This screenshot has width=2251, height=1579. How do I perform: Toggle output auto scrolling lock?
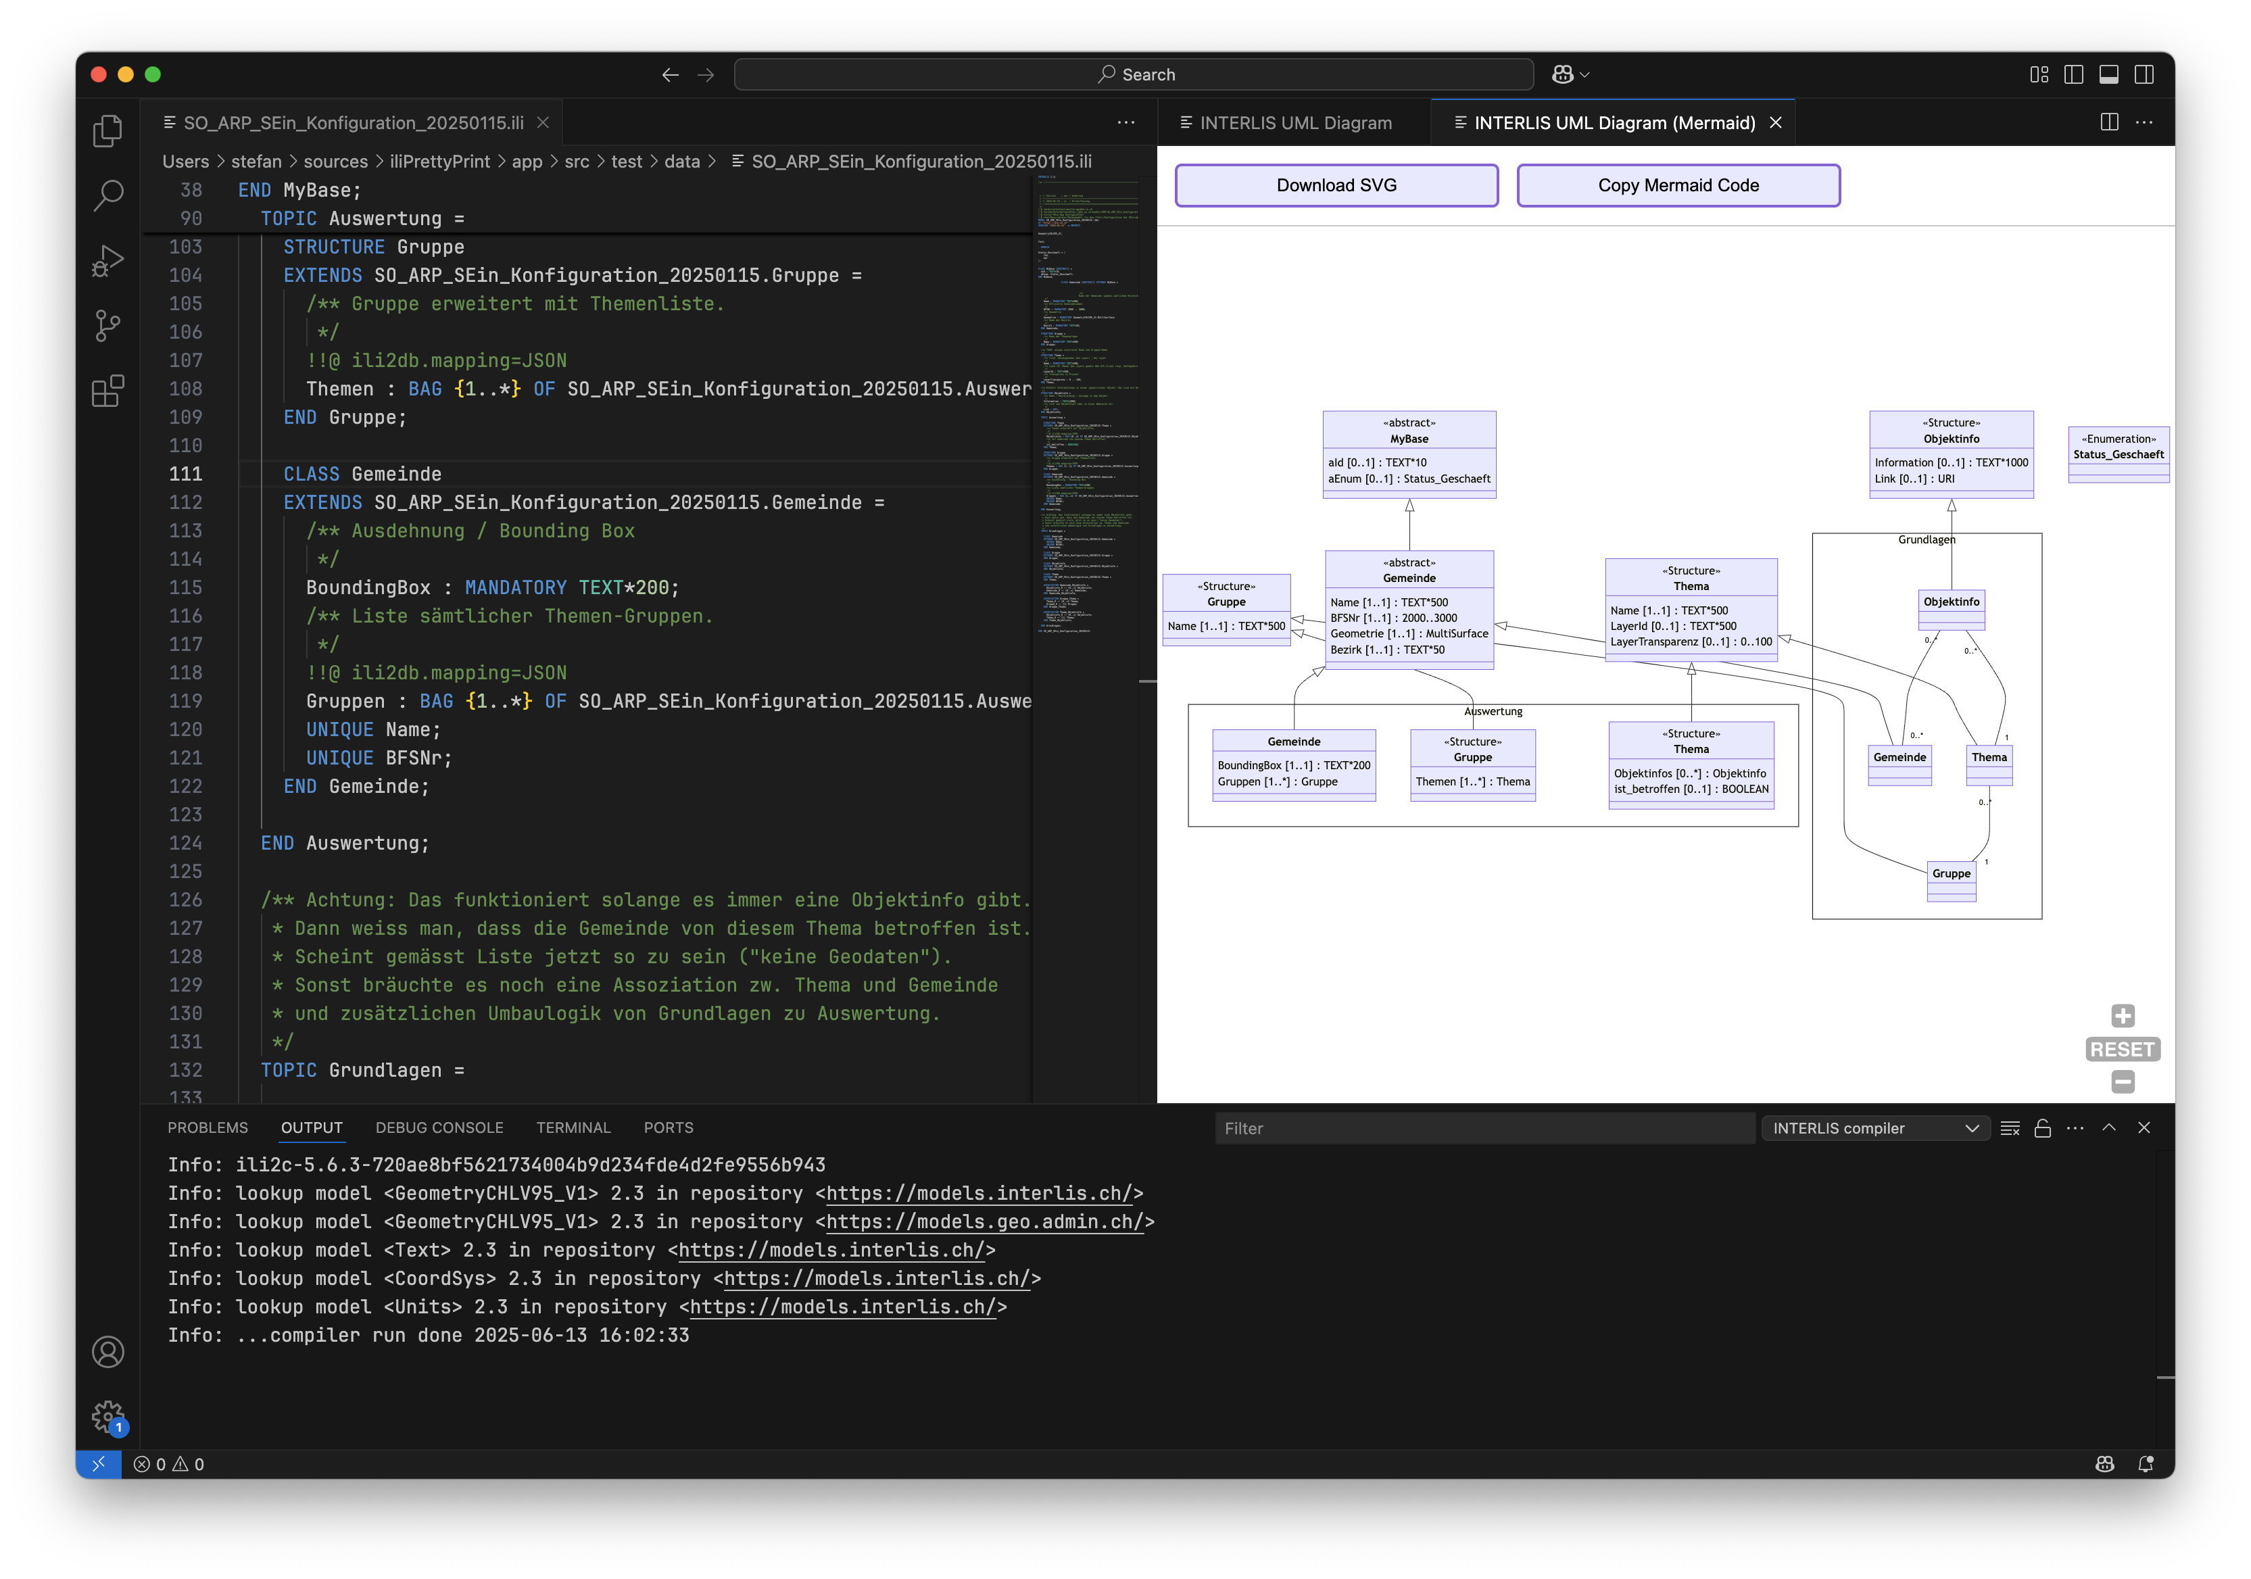[2042, 1128]
